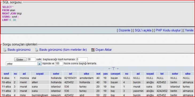Image resolution: width=195 pixels, height=97 pixels.
Task: Click the row count field showing 30
Action: pyautogui.click(x=32, y=60)
